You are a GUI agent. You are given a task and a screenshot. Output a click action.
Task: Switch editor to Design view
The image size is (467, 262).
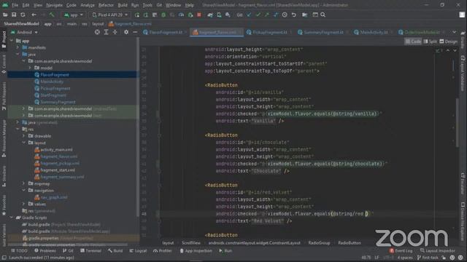pos(449,41)
